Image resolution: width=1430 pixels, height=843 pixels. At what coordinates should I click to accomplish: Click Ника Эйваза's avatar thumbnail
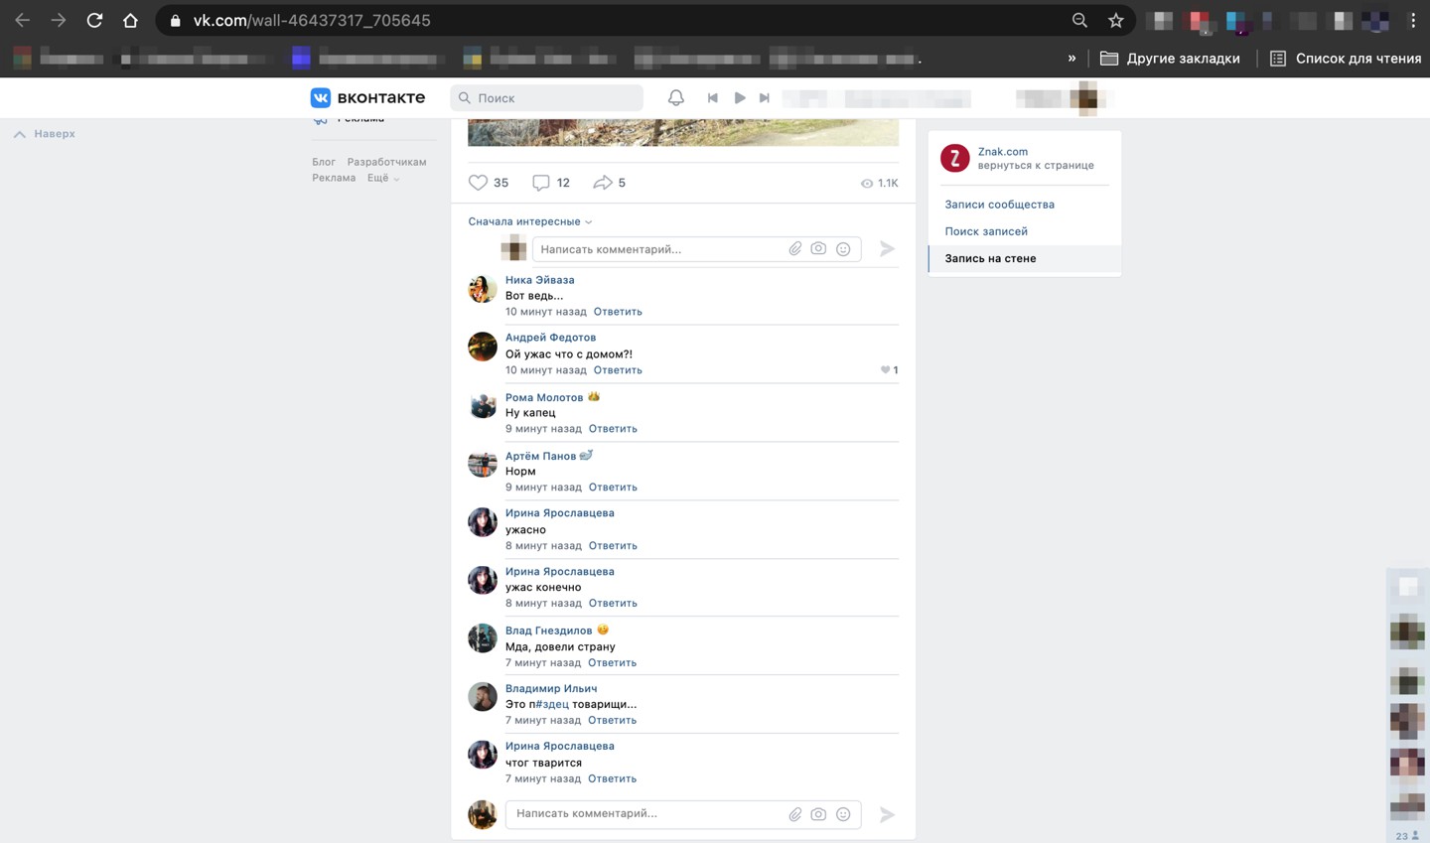click(483, 289)
